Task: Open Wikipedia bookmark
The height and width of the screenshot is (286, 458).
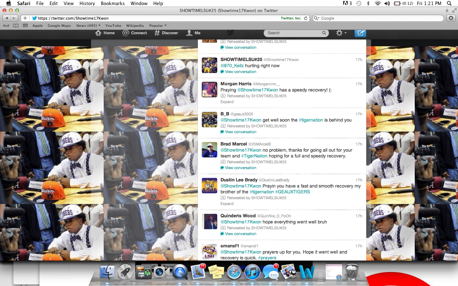Action: point(135,26)
